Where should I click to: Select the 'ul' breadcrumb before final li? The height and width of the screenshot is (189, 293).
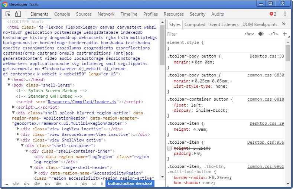pyautogui.click(x=94, y=183)
